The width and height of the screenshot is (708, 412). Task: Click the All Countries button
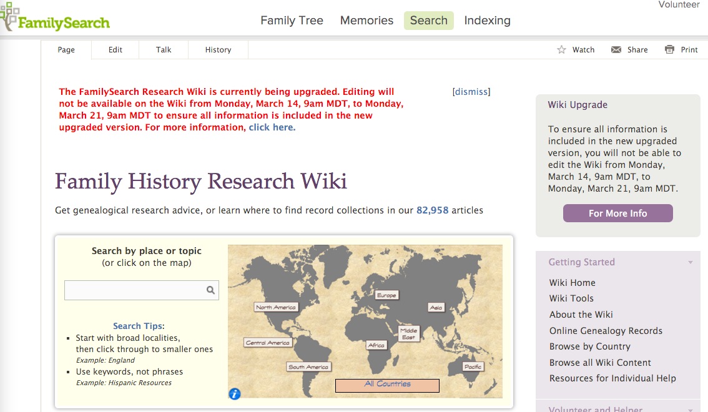coord(388,385)
